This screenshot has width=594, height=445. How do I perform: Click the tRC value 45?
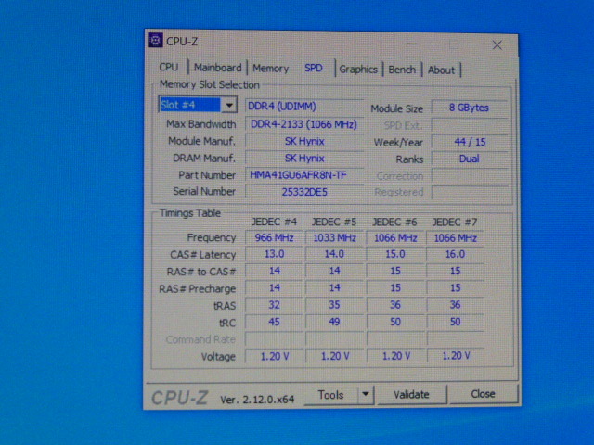[x=275, y=322]
